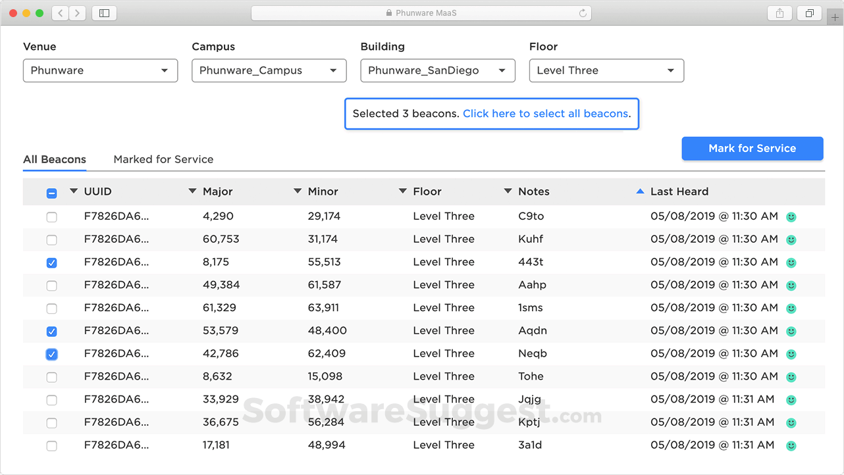Expand the Building dropdown Phunware_SanDiego

(437, 70)
